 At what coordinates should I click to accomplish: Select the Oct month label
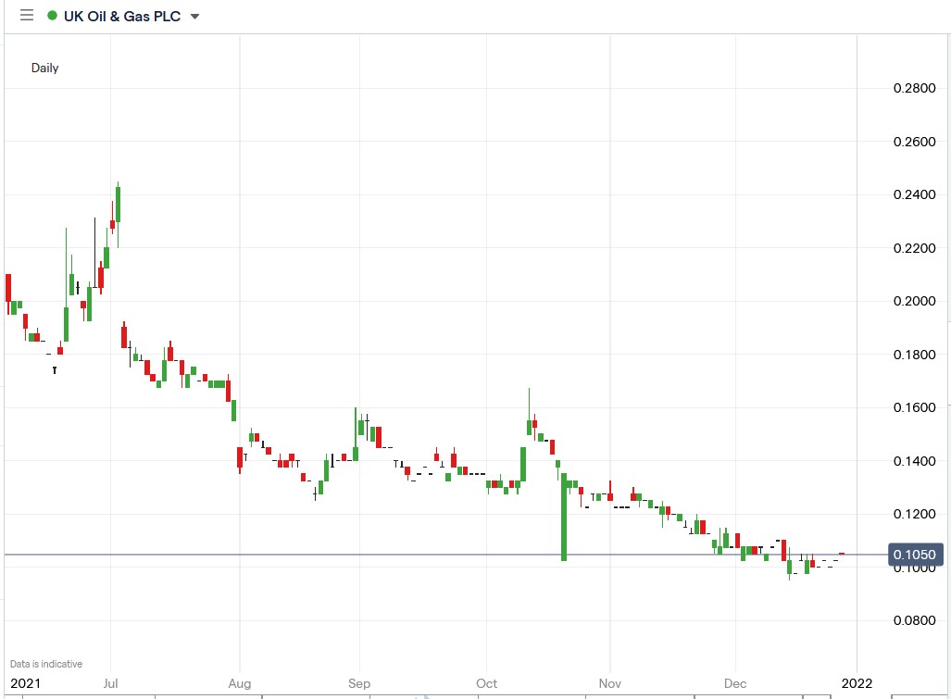[486, 683]
